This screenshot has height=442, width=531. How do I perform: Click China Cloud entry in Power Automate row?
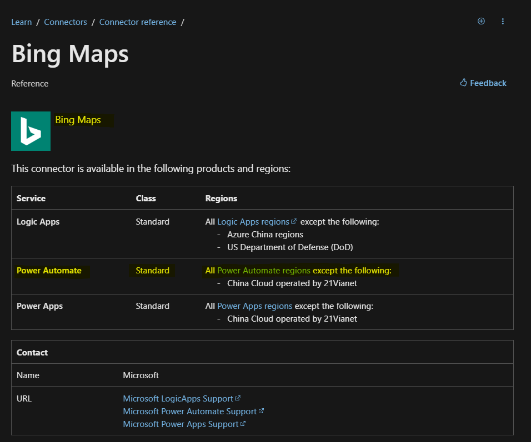(292, 283)
